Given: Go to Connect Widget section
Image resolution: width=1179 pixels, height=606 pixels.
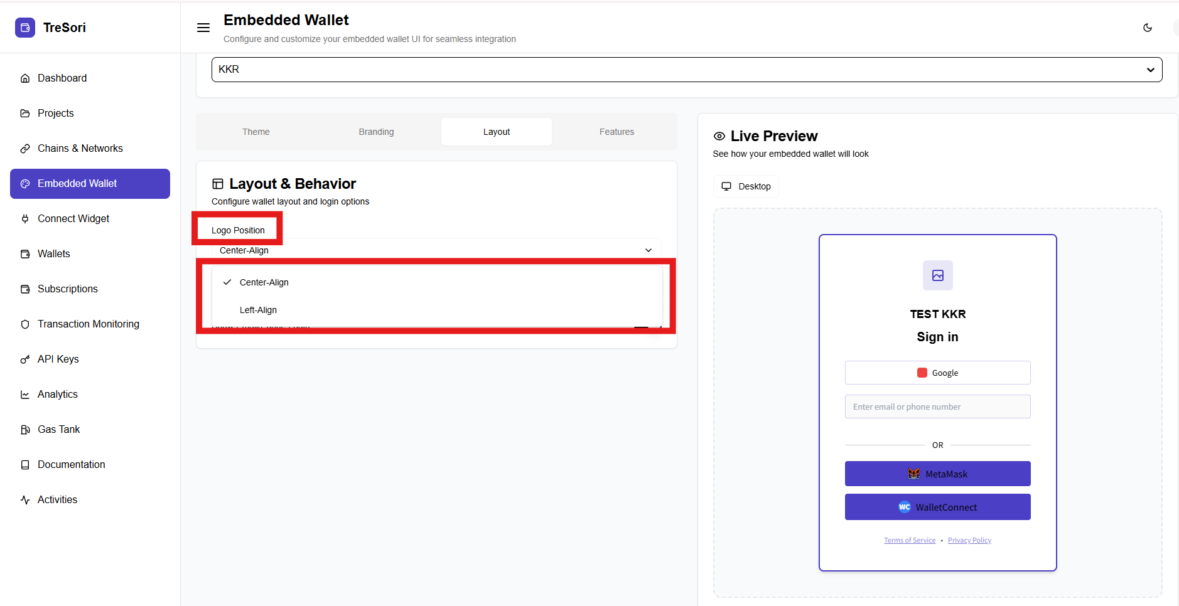Looking at the screenshot, I should pyautogui.click(x=73, y=218).
